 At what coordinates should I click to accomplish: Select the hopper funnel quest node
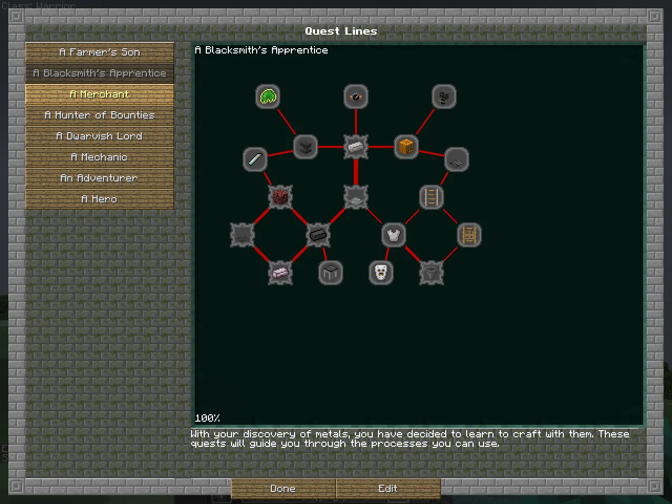click(x=432, y=273)
